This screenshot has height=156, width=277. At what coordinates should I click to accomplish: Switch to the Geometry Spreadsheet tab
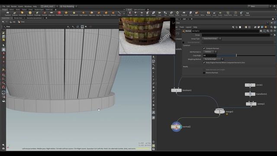coord(34,18)
